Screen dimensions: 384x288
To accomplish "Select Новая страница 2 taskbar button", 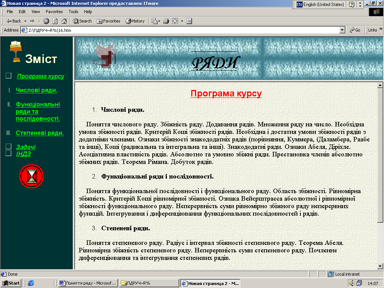I will pos(210,283).
